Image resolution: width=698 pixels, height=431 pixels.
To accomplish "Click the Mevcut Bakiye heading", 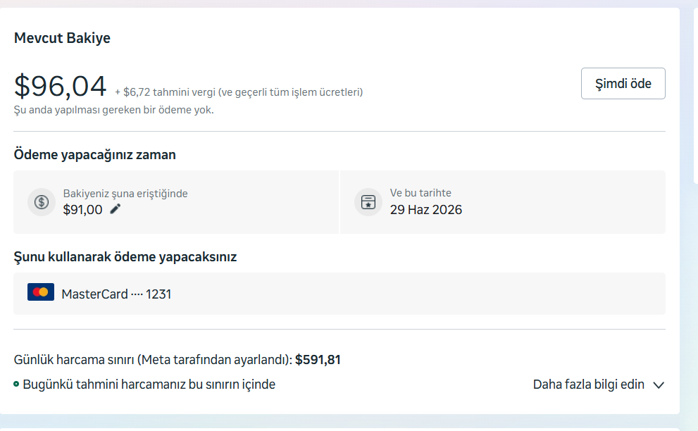I will coord(62,38).
